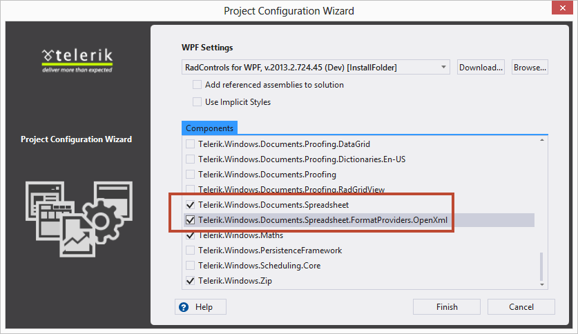Click scrollbar up arrow in components list
Viewport: 578px width, 334px height.
pyautogui.click(x=542, y=141)
